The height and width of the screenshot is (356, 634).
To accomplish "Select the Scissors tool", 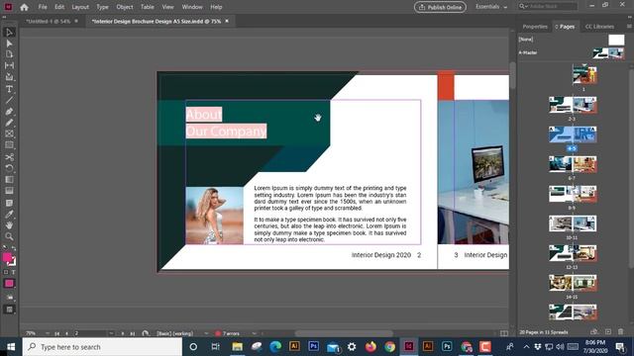I will click(x=9, y=157).
